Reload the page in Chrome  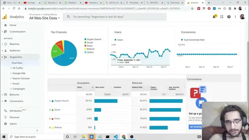click(14, 9)
